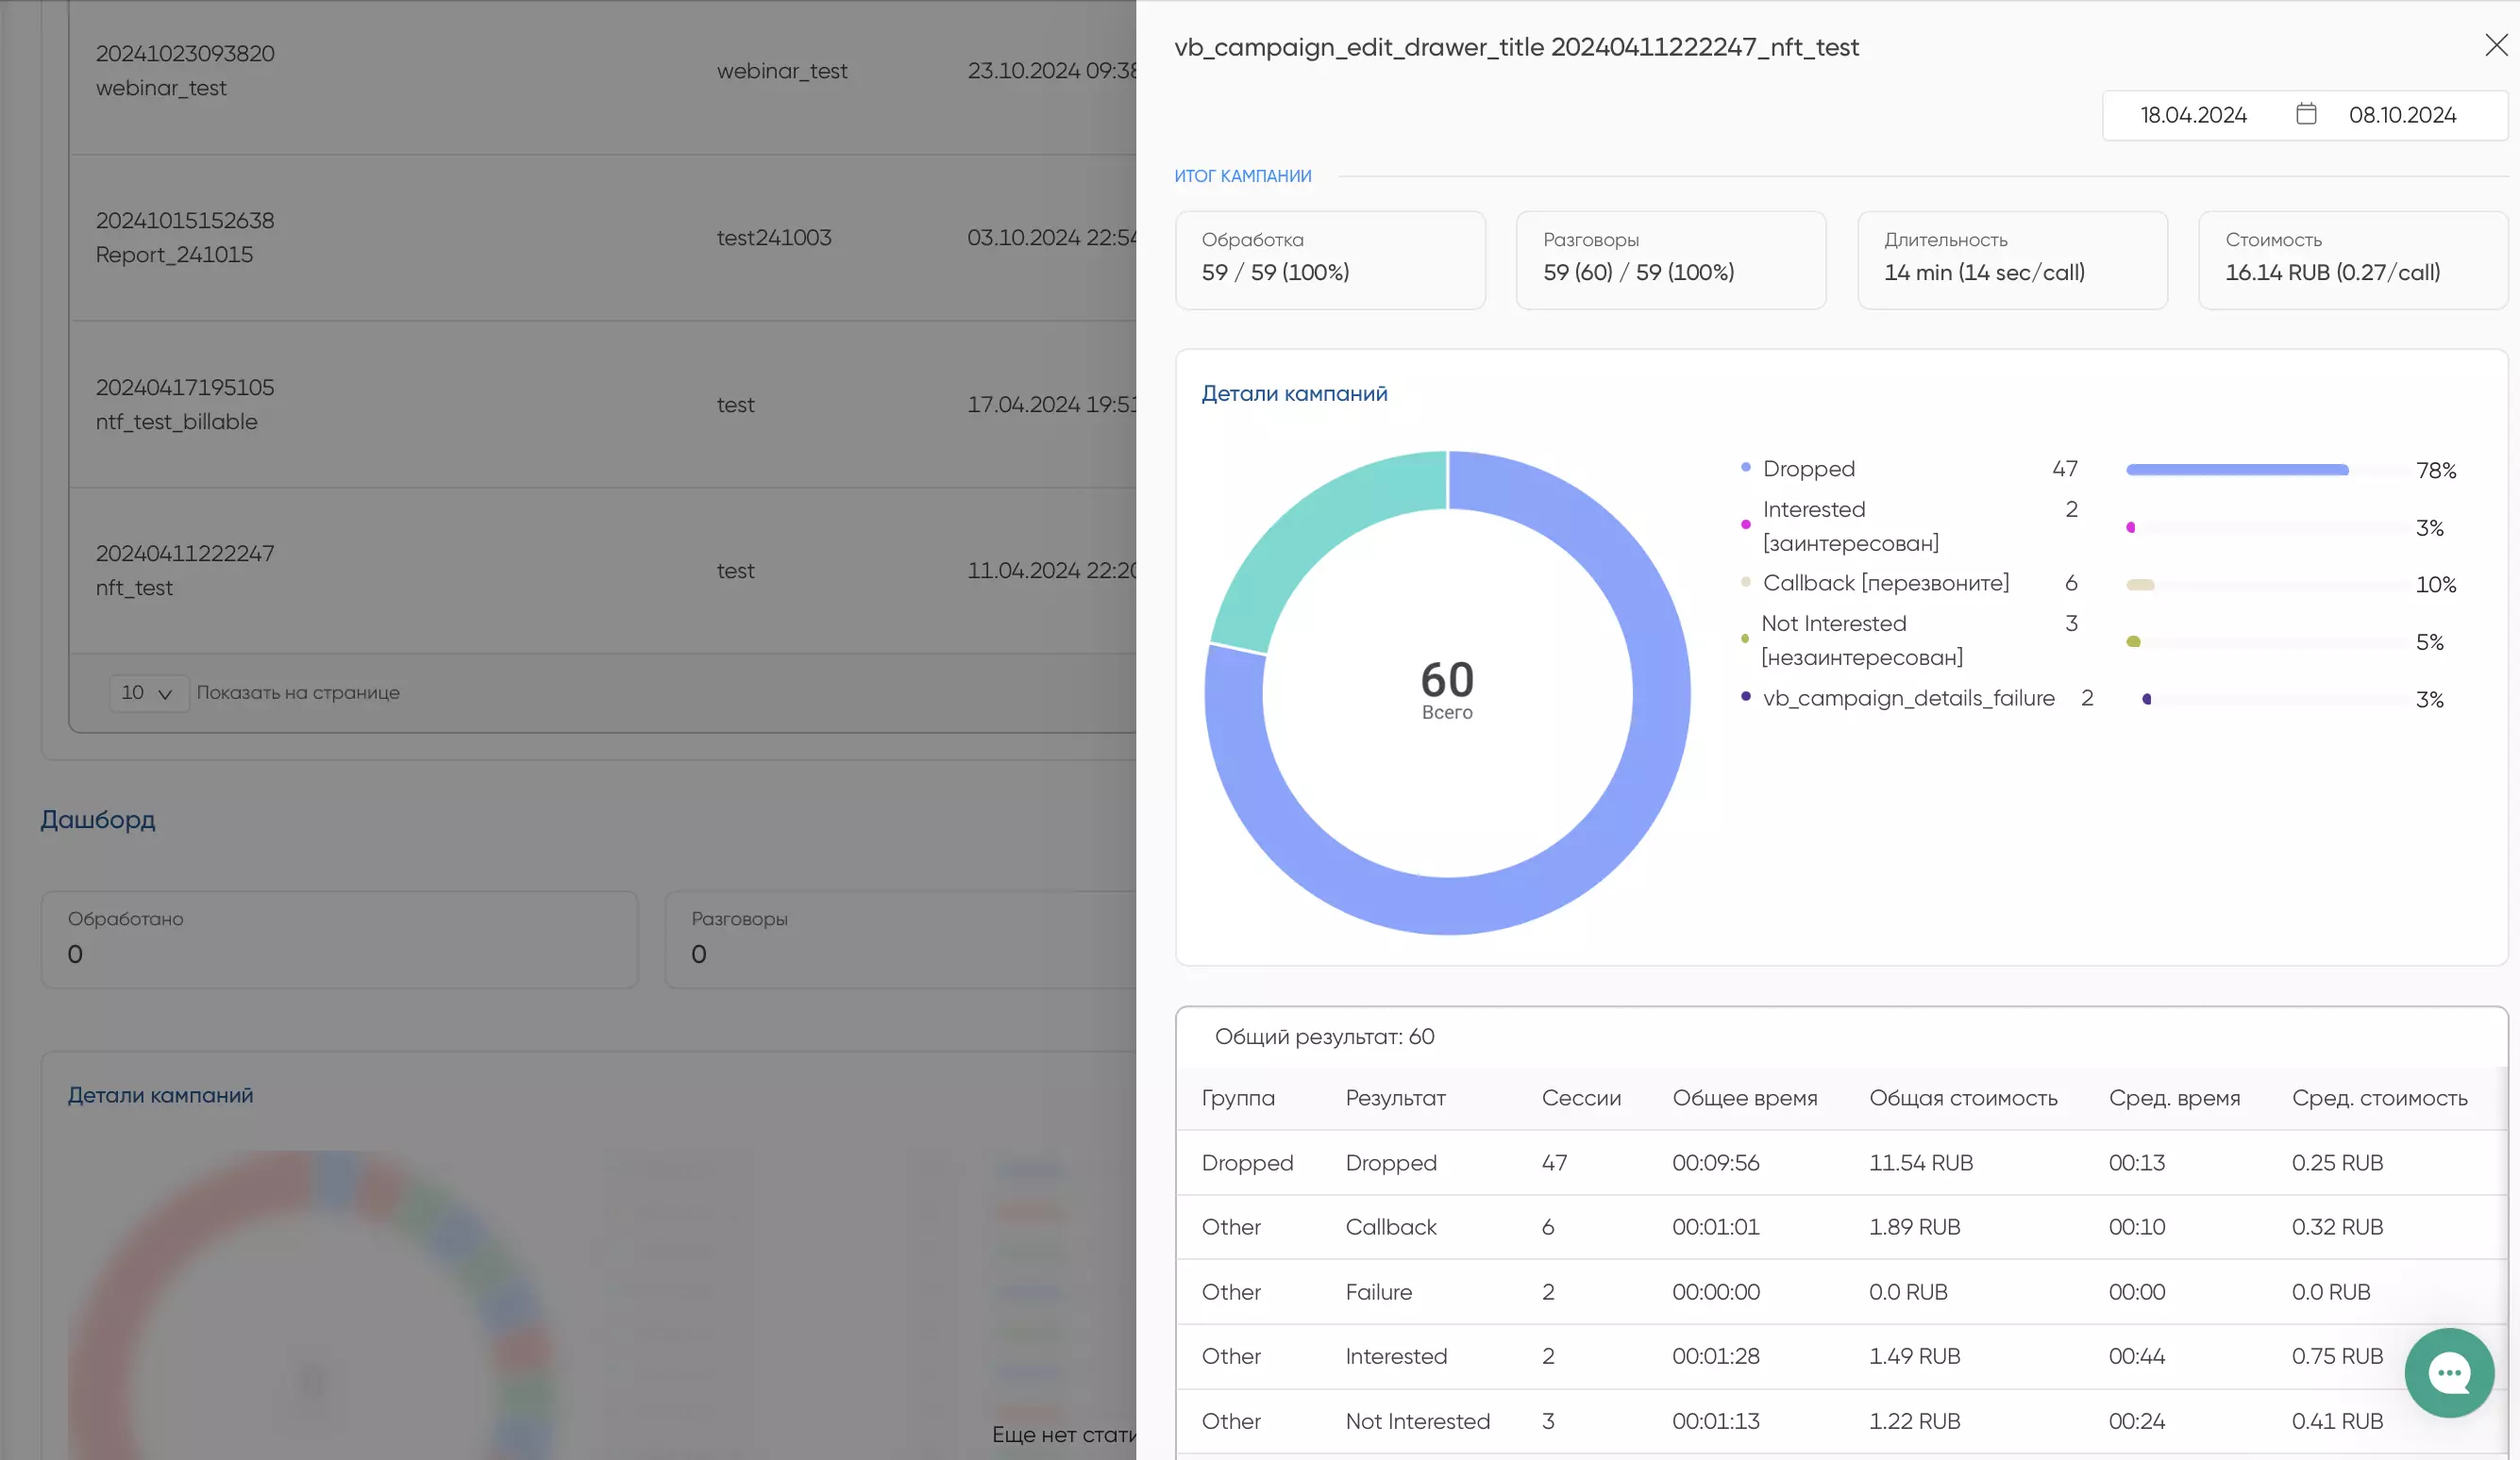Set the end date field 08.10.2024
The width and height of the screenshot is (2520, 1460).
point(2401,115)
